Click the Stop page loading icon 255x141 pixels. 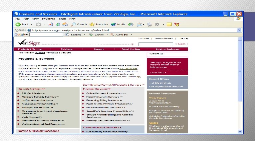[50, 25]
